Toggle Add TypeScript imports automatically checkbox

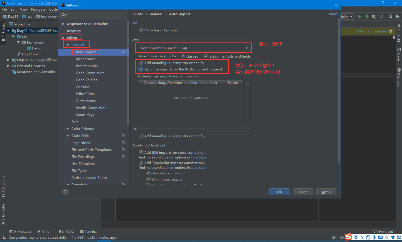(x=141, y=163)
